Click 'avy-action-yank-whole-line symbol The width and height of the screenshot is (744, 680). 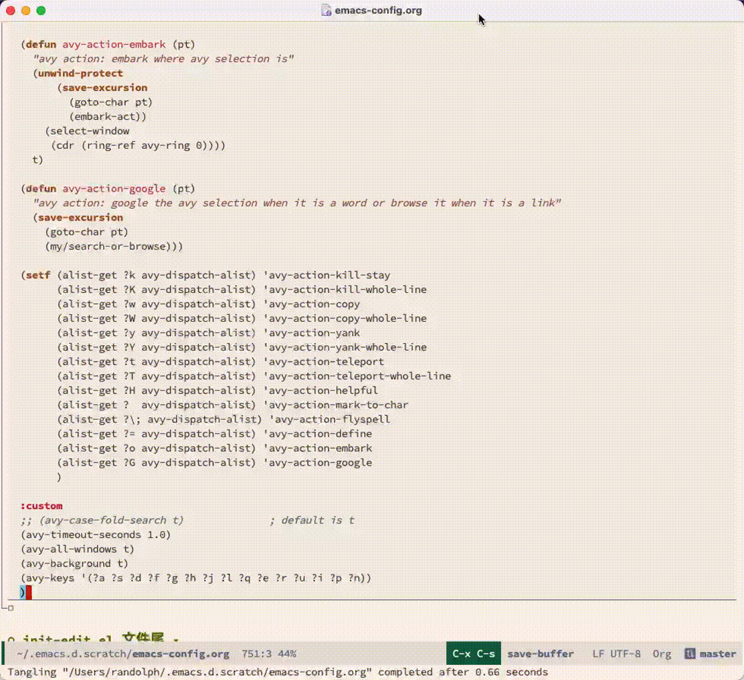tap(345, 347)
